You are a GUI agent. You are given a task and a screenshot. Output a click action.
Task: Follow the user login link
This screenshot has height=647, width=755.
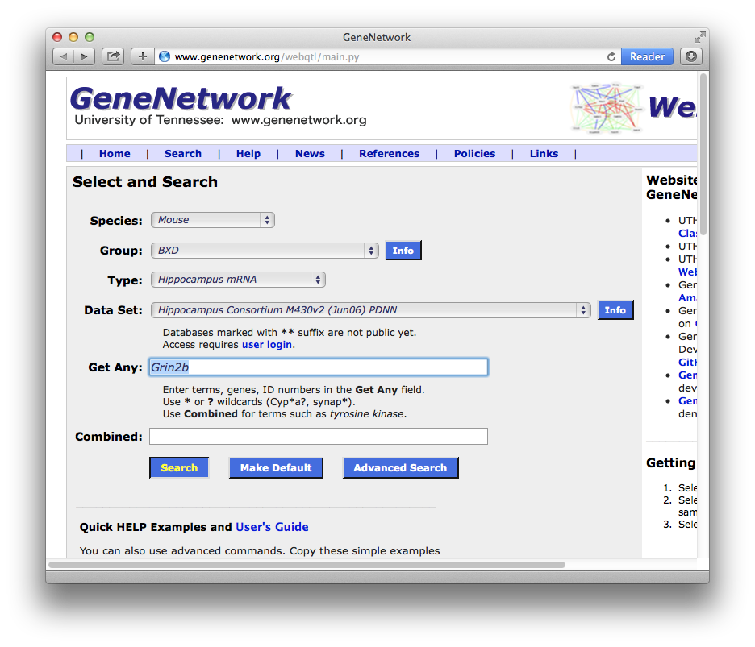[268, 345]
